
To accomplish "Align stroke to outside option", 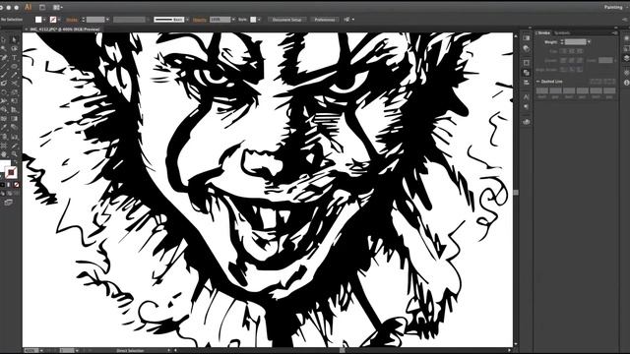I will point(580,70).
